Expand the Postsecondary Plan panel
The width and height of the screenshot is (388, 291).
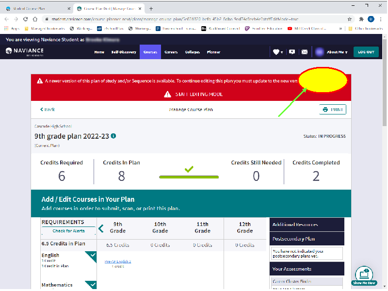pyautogui.click(x=307, y=239)
